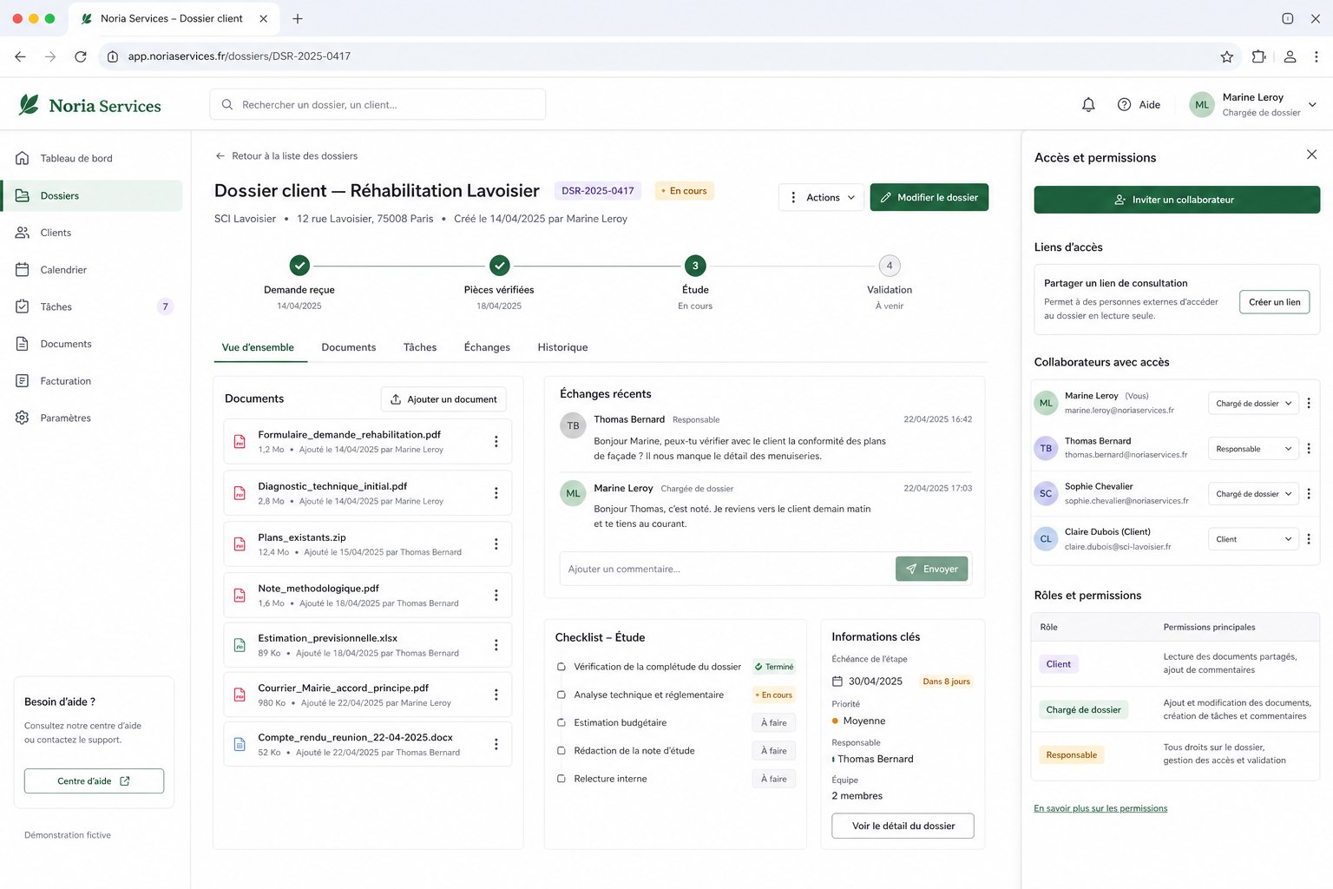Screen dimensions: 1333x889
Task: Close the Accès et permissions panel
Action: point(1311,155)
